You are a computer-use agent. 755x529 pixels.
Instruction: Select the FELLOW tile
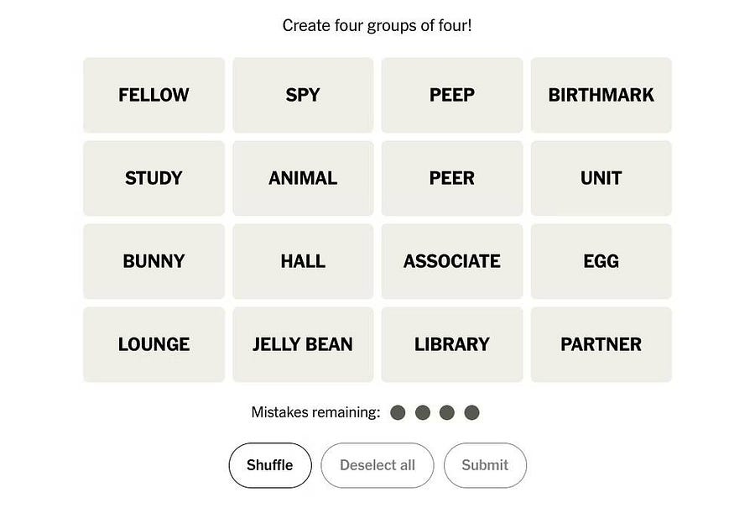pos(154,95)
